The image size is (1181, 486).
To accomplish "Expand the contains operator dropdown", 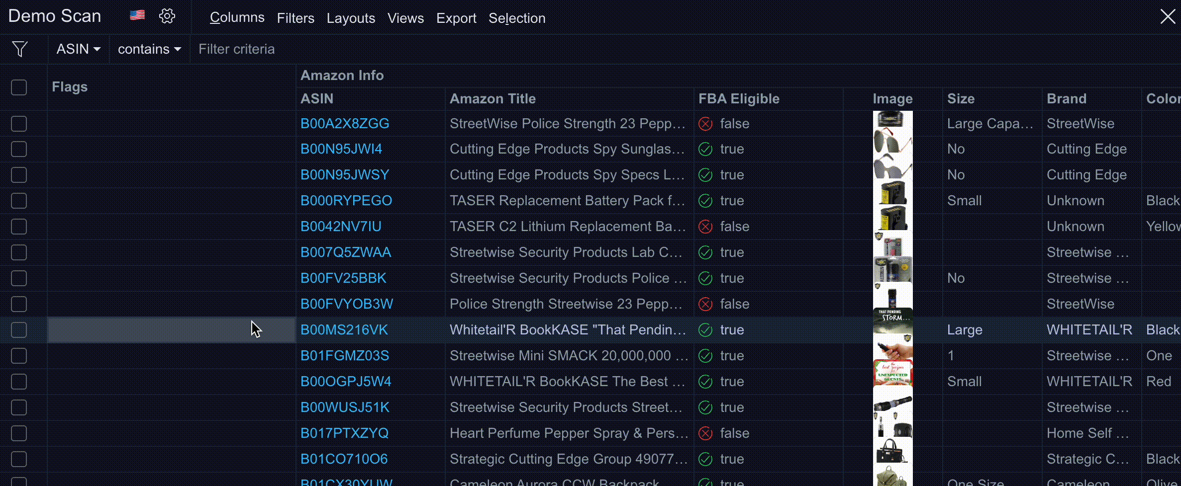I will 149,49.
